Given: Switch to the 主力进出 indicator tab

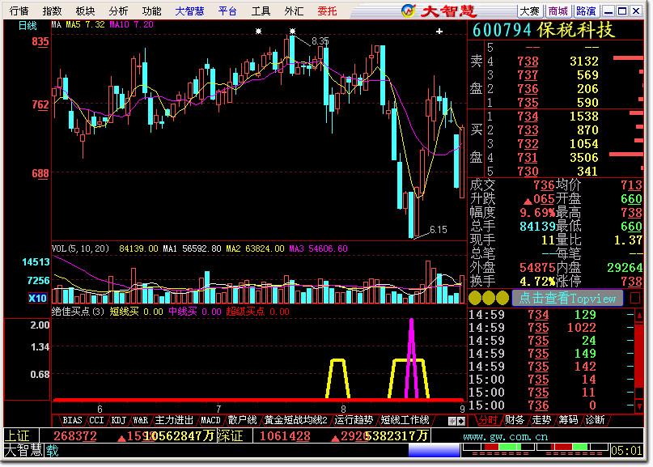Looking at the screenshot, I should pos(174,420).
